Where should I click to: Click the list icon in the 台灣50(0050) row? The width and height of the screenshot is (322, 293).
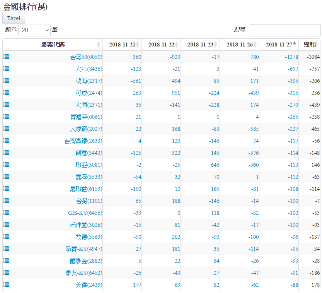pos(7,57)
